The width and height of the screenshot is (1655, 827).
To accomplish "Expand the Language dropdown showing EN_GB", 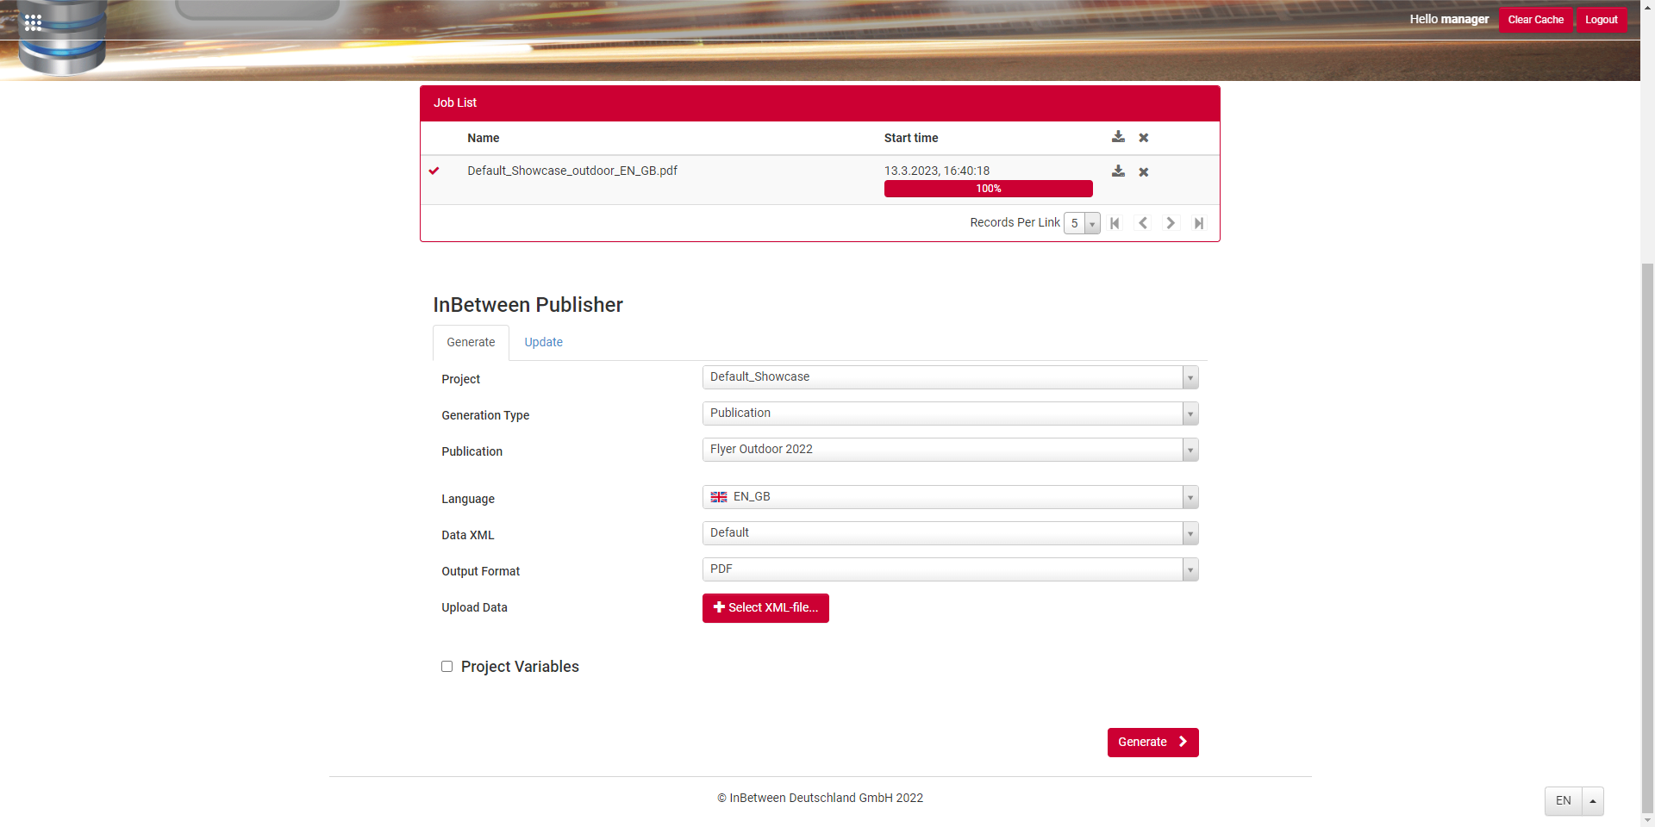I will click(x=1190, y=497).
